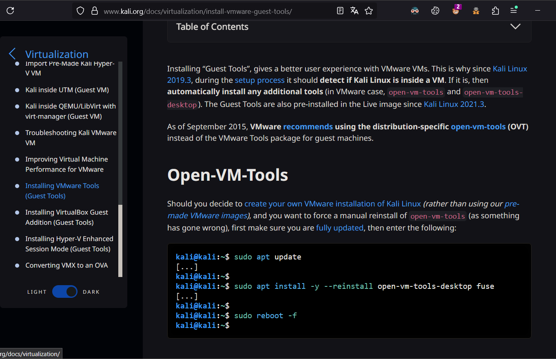
Task: Toggle reader view icon in address bar
Action: click(x=340, y=11)
